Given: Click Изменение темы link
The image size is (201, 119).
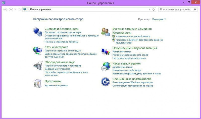Looking at the screenshot, I should click(122, 52).
